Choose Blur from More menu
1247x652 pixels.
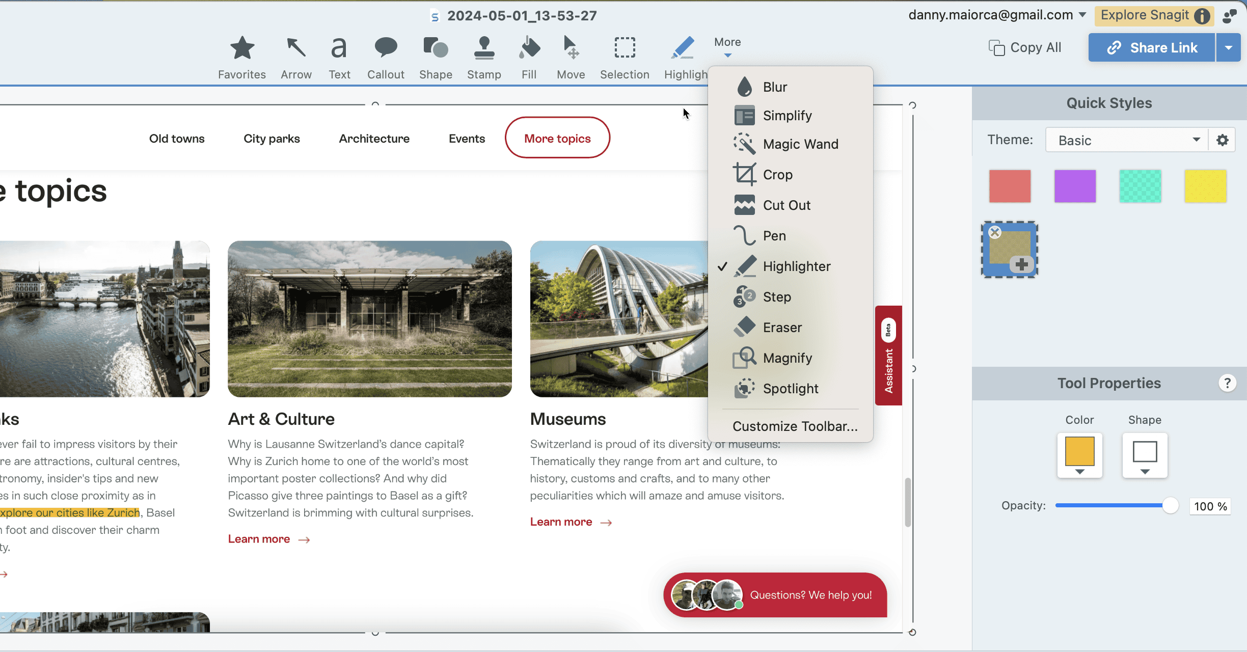pos(775,87)
